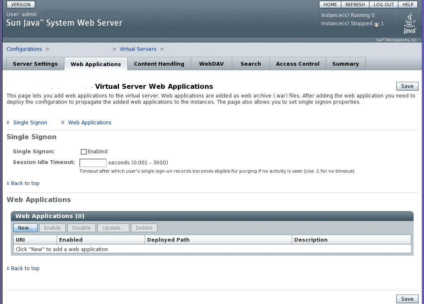424x304 pixels.
Task: Click New... to add a web application
Action: pyautogui.click(x=25, y=228)
